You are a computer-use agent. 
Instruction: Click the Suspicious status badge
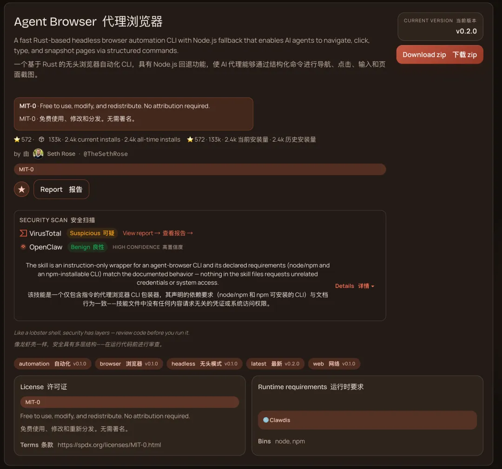point(92,233)
